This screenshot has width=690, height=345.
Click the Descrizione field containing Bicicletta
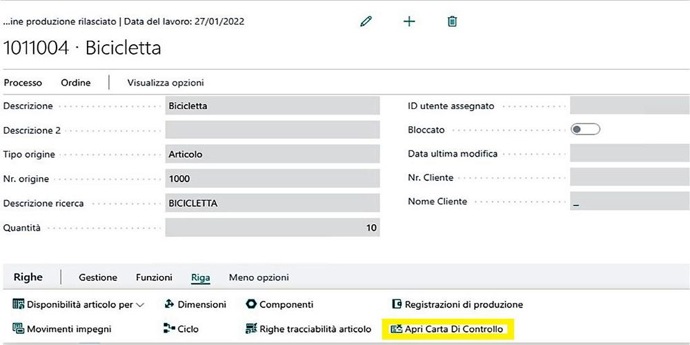273,106
